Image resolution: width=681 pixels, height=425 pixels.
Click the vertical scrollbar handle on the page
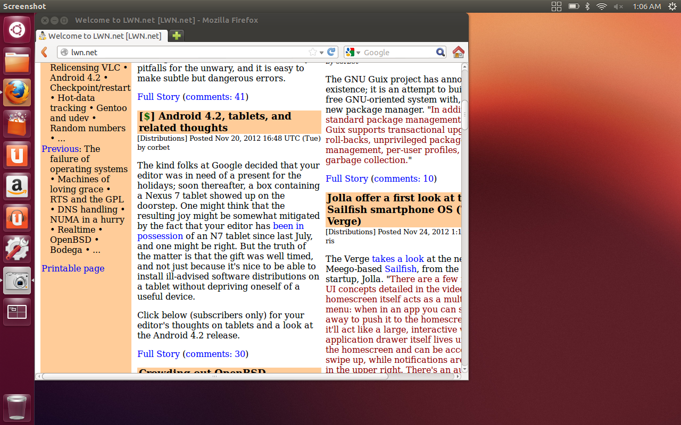pos(464,114)
